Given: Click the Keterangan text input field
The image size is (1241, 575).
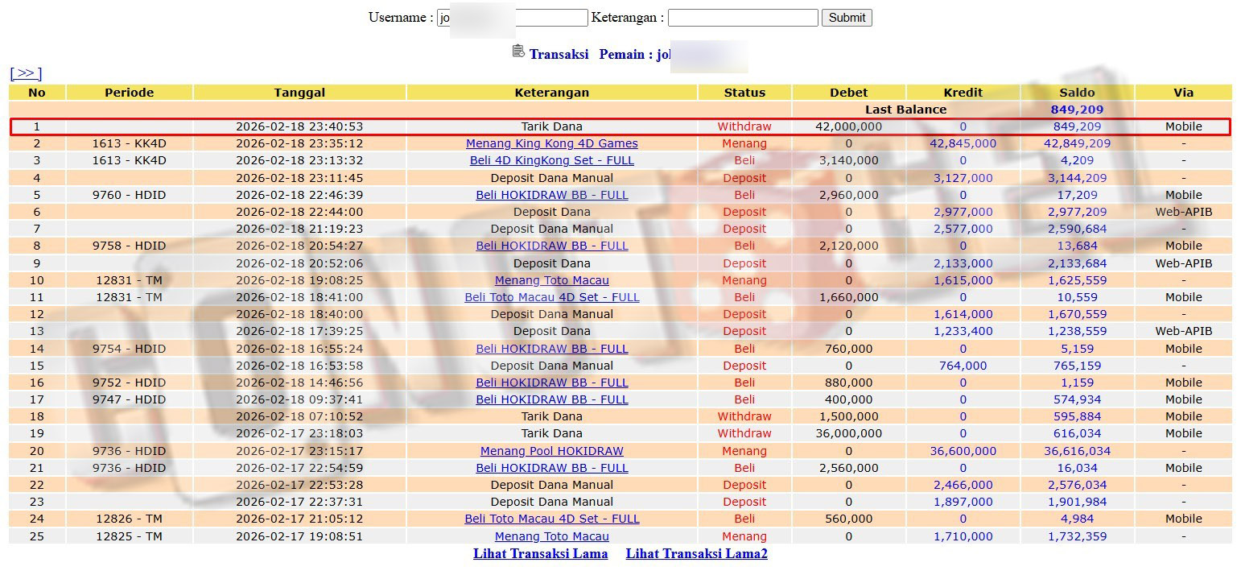Looking at the screenshot, I should [742, 18].
